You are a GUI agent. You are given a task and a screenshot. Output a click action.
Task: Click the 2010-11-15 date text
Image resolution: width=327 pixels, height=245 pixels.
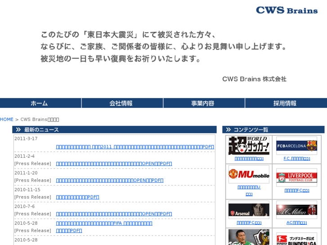[27, 190]
